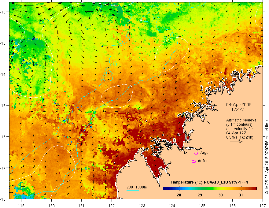Viewport: 269px width, 208px height.
Task: Click the colorbar tick label 30
Action: [220, 195]
